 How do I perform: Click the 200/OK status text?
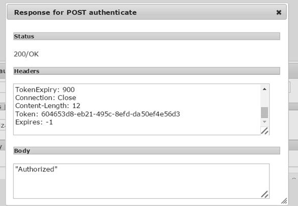tap(26, 54)
